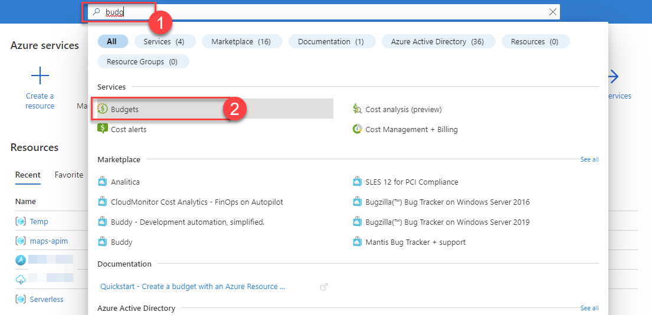Open Bugzilla Bug Tracker on Windows Server 2016
This screenshot has height=315, width=652.
coord(447,202)
